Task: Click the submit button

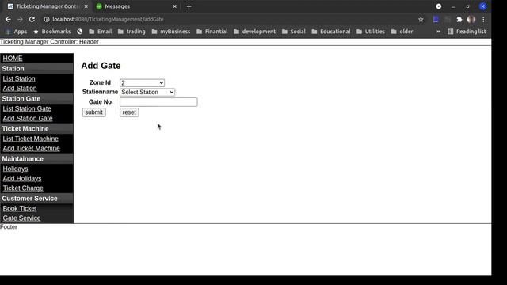Action: [93, 112]
